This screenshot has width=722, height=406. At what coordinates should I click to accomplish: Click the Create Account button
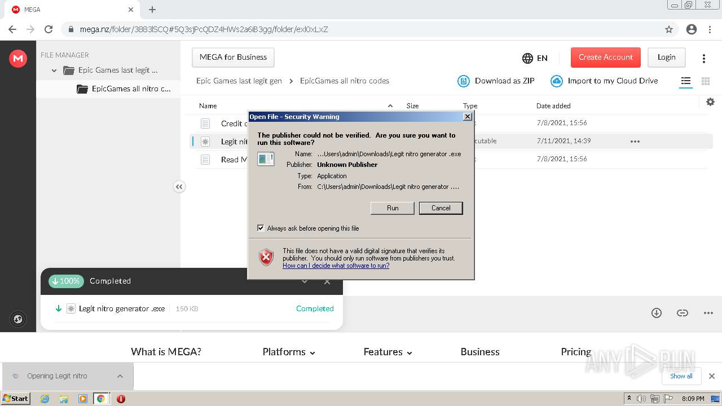click(606, 58)
